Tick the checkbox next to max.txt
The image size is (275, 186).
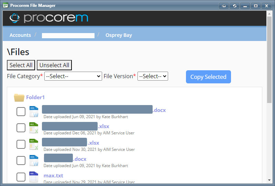21,177
